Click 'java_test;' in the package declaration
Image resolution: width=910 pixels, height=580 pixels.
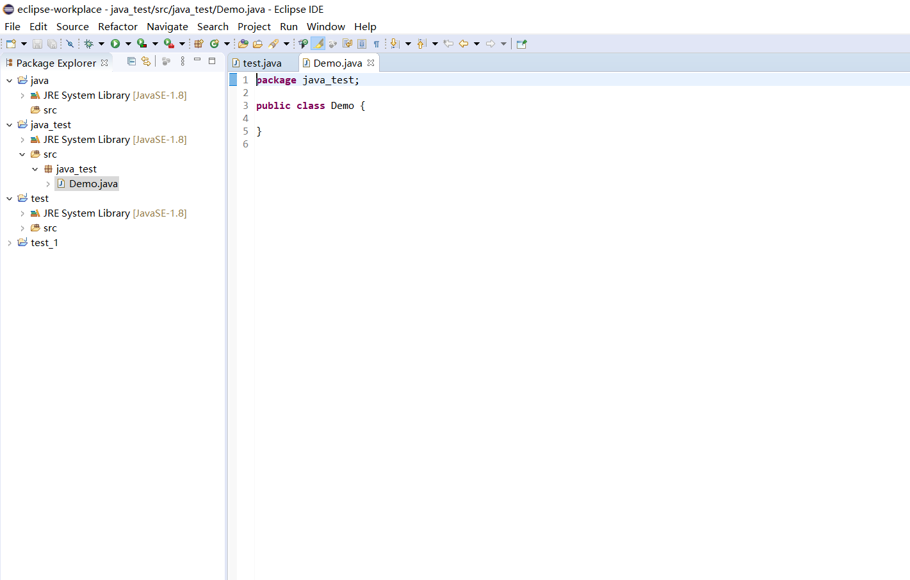[331, 80]
